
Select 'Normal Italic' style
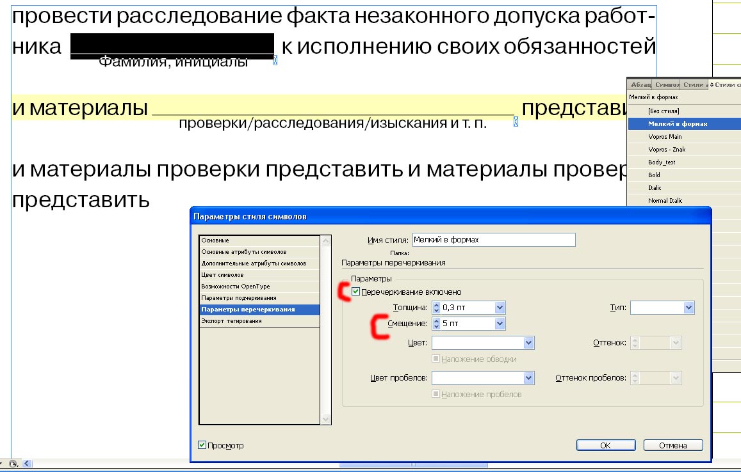point(684,200)
